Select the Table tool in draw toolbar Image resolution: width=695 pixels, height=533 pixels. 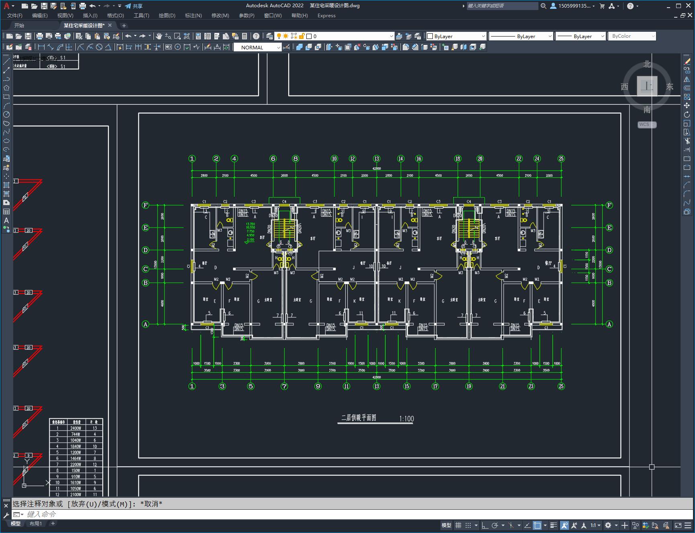click(x=6, y=212)
